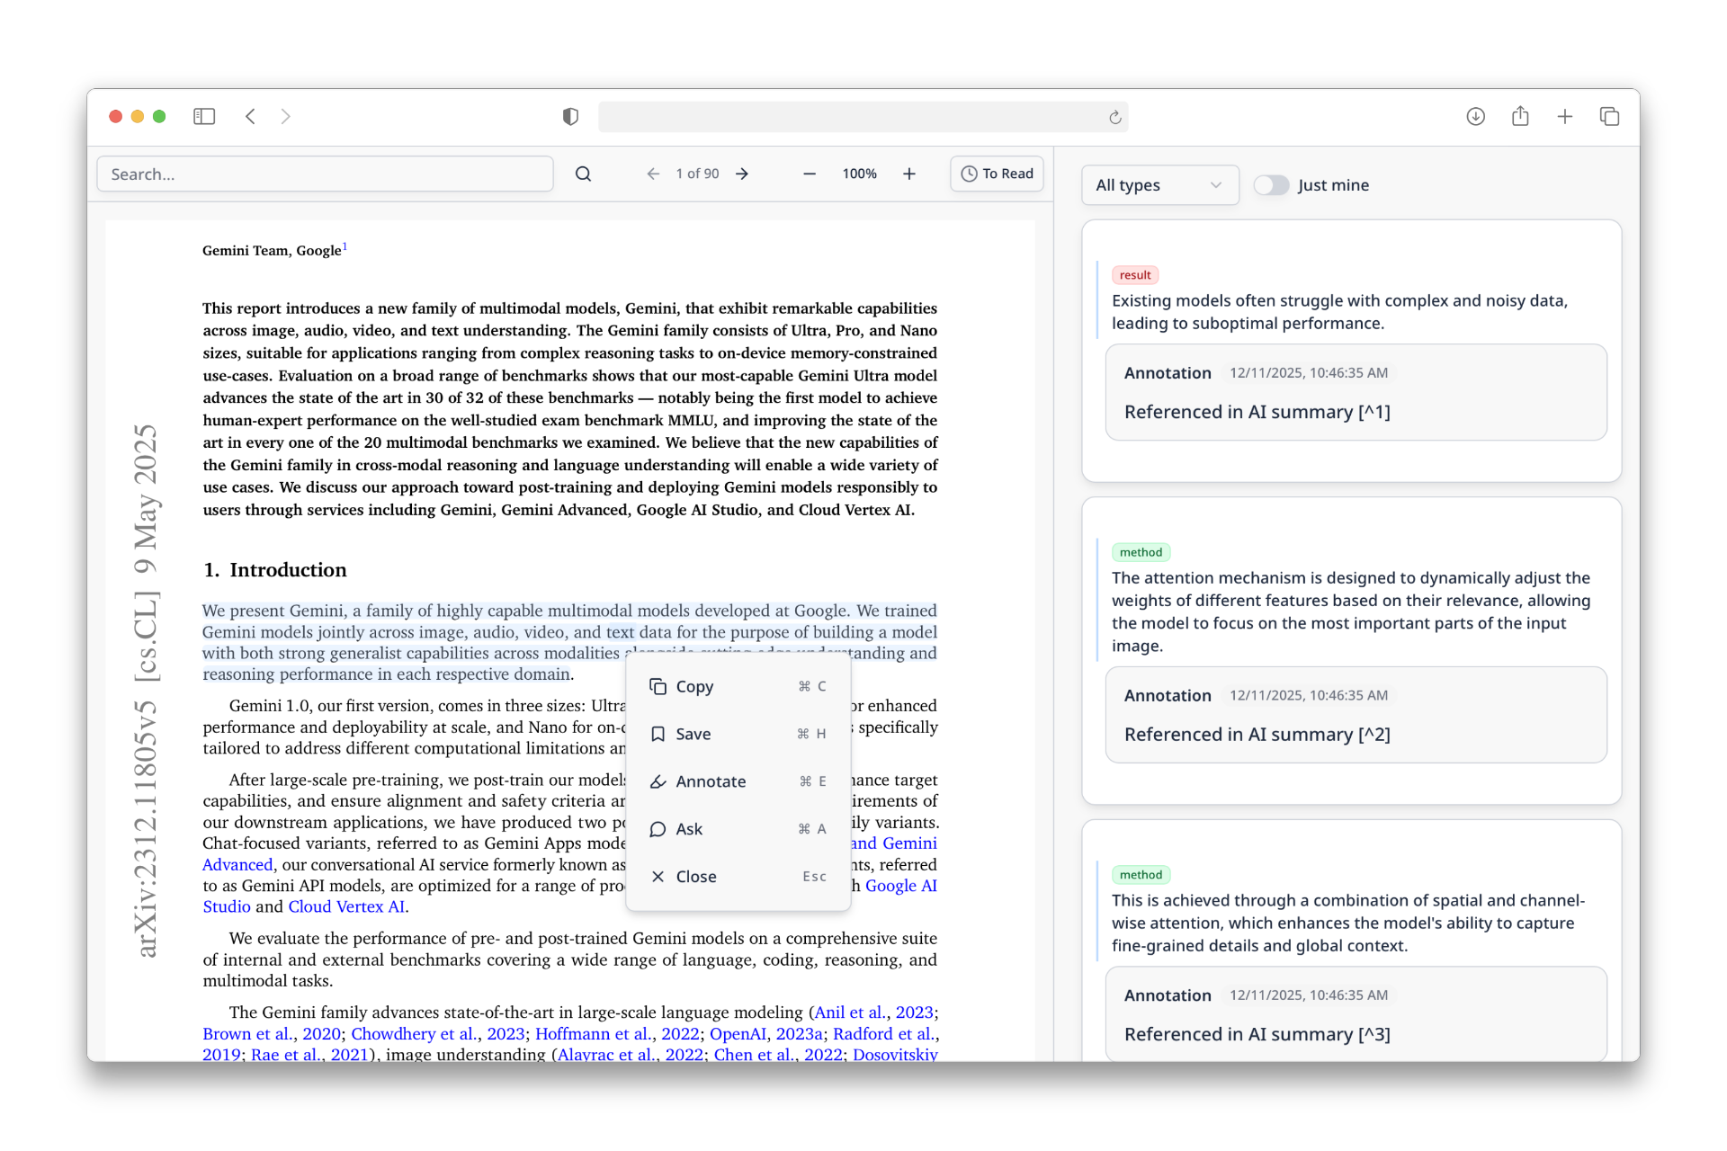The width and height of the screenshot is (1727, 1151).
Task: Go to next PDF page arrow
Action: [742, 174]
